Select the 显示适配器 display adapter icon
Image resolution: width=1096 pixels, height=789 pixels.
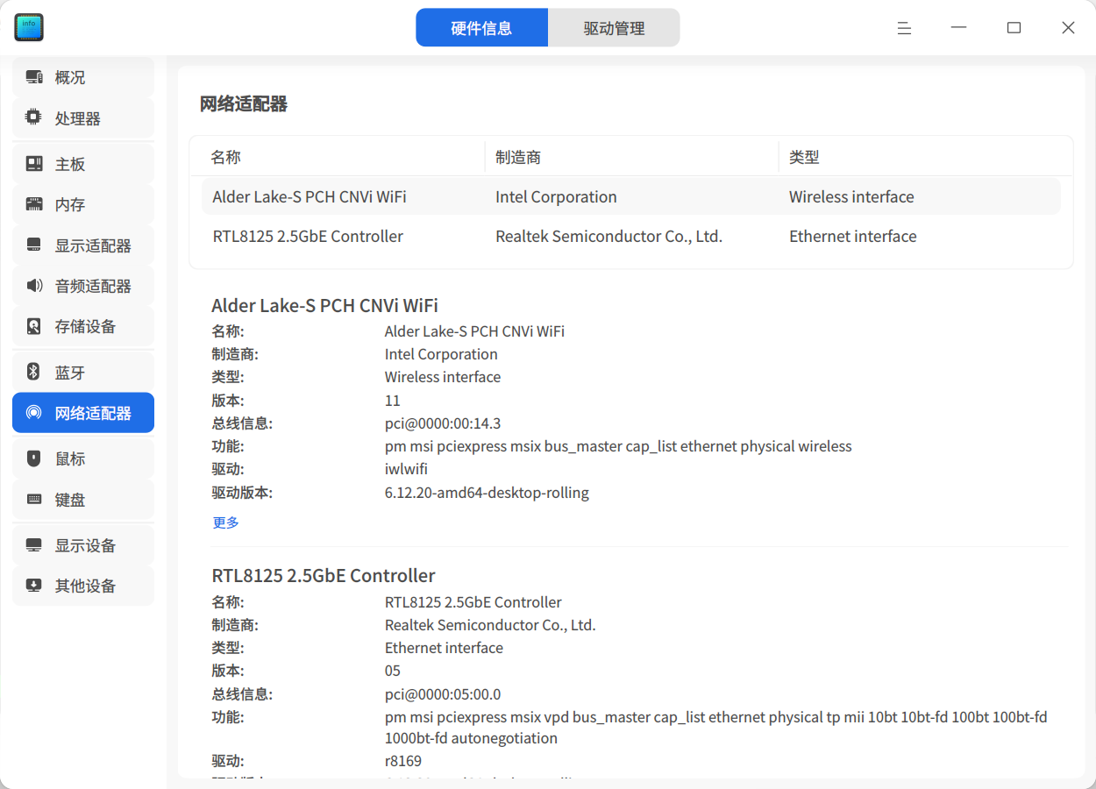tap(34, 245)
